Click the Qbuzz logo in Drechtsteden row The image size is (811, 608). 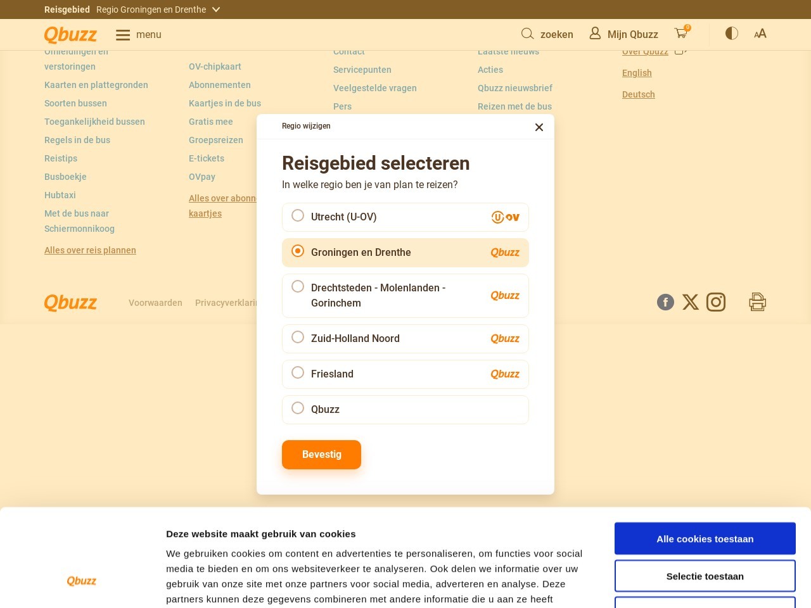(x=505, y=296)
